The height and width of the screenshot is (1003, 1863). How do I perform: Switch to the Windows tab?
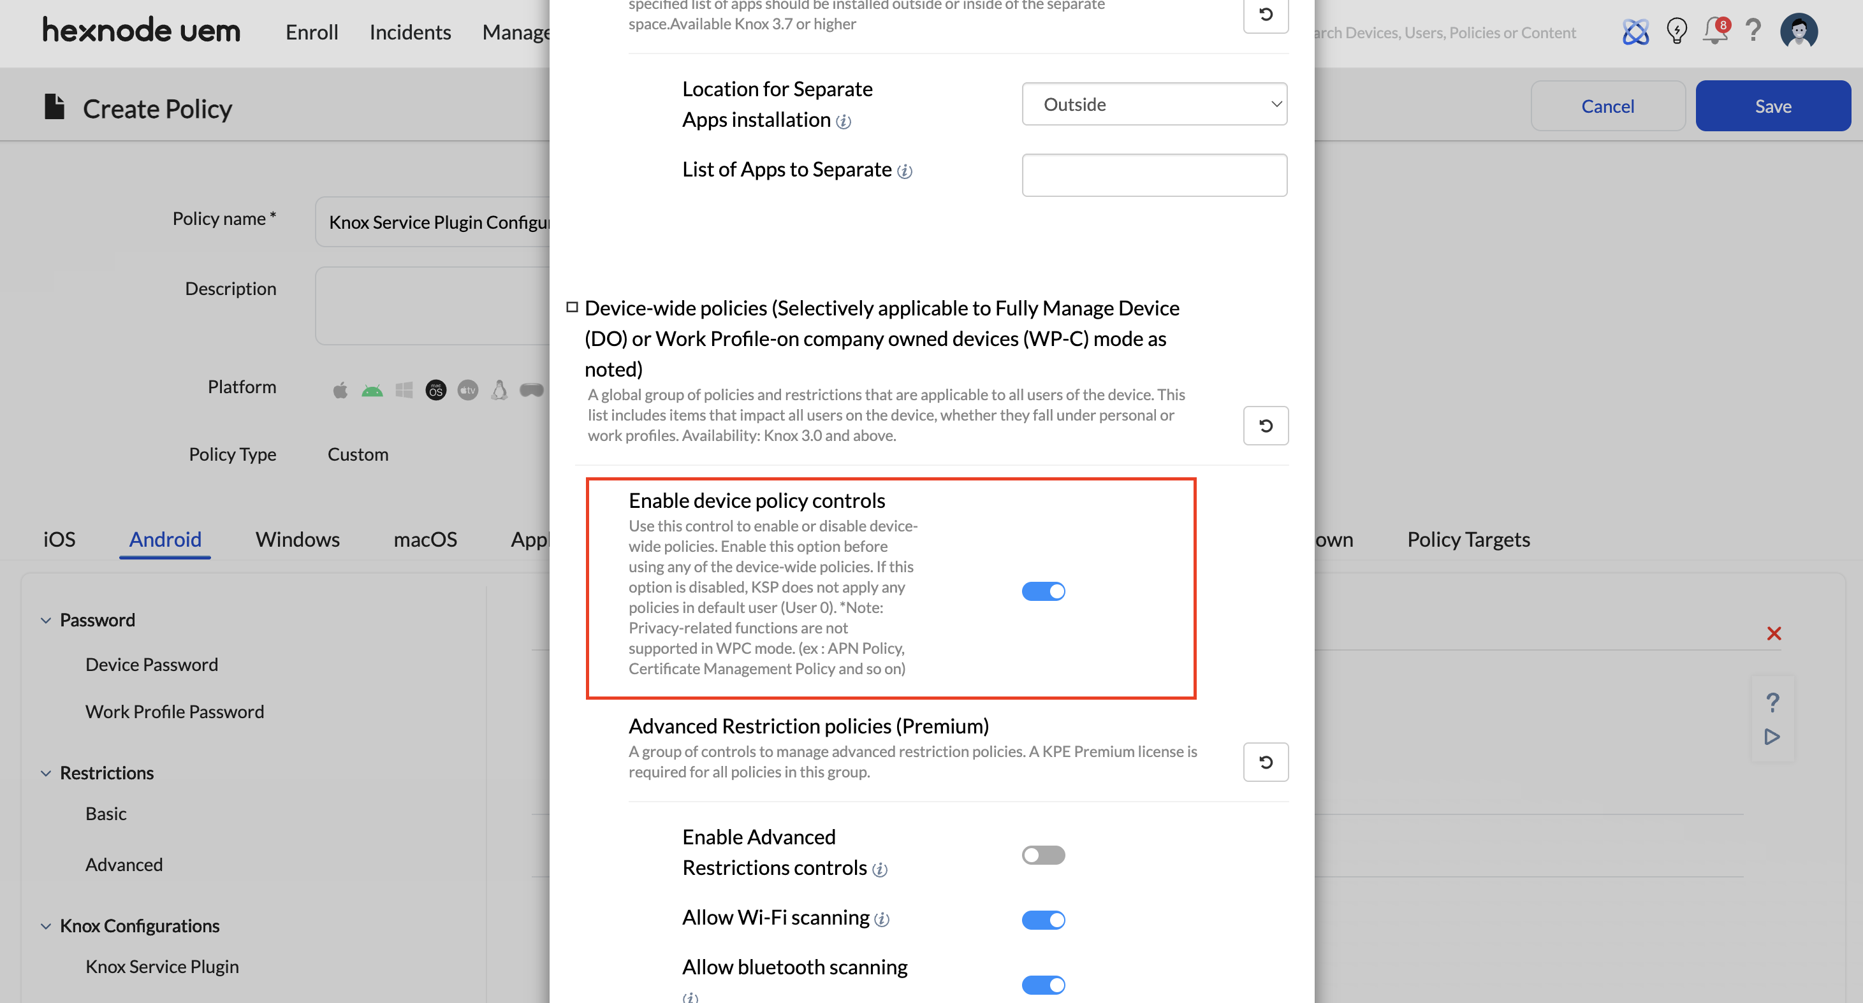[297, 539]
